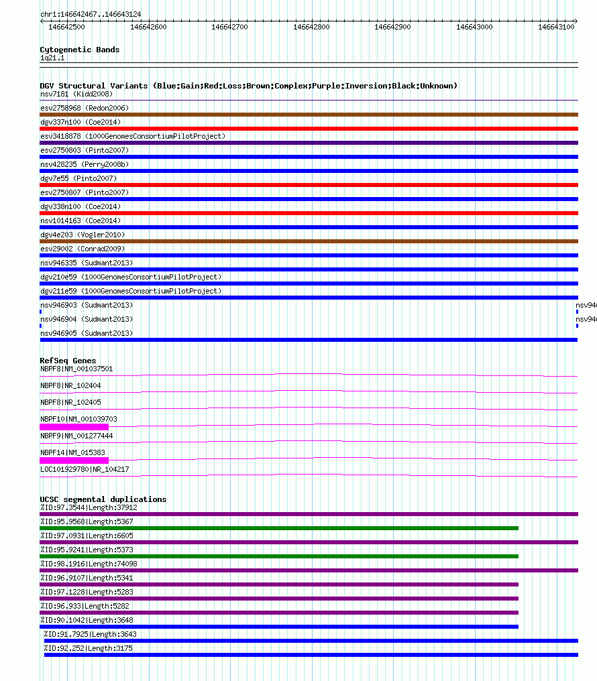Screen dimensions: 597x681
Task: Open variant dgv210e59 (1000GenomesConsortiumPilotProject)
Action: click(x=131, y=277)
